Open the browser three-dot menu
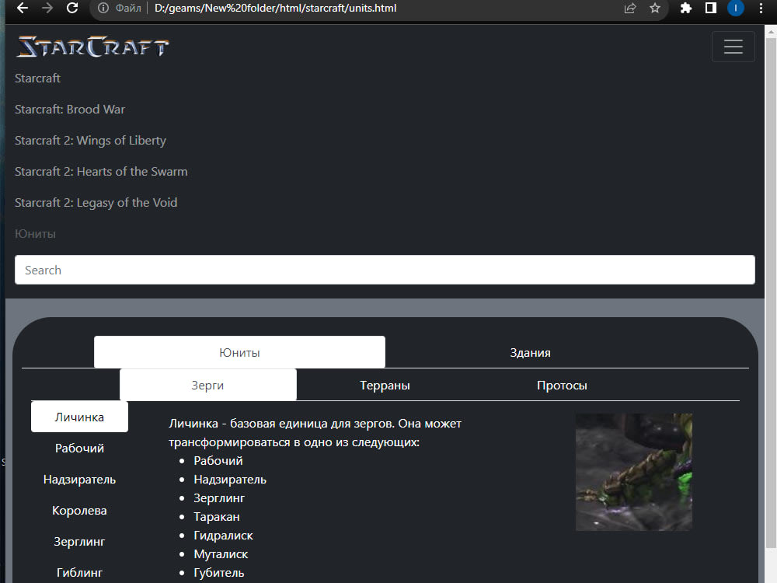Image resolution: width=777 pixels, height=583 pixels. tap(761, 8)
